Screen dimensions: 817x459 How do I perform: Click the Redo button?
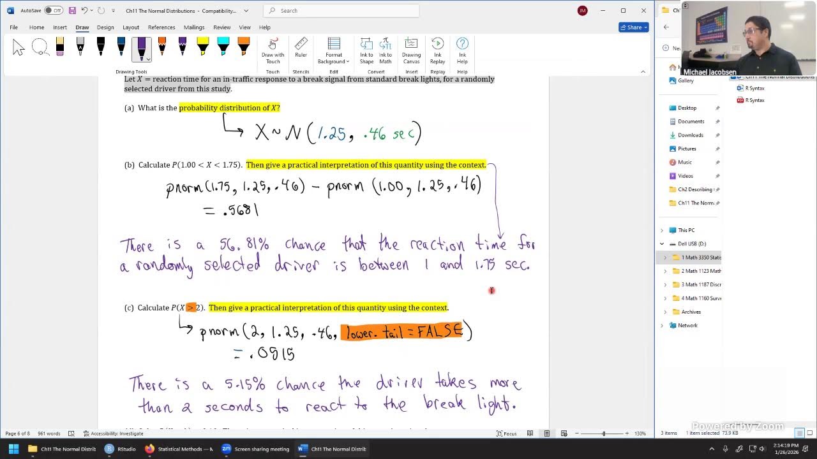[101, 10]
